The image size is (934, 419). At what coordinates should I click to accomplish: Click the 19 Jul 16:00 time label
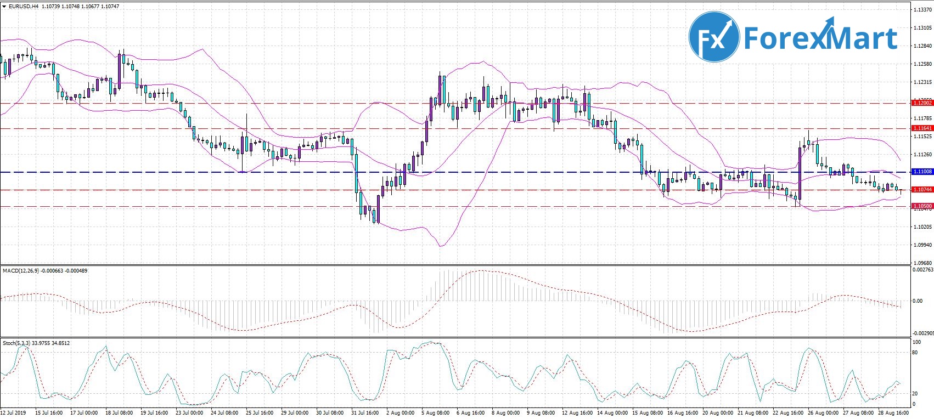154,413
